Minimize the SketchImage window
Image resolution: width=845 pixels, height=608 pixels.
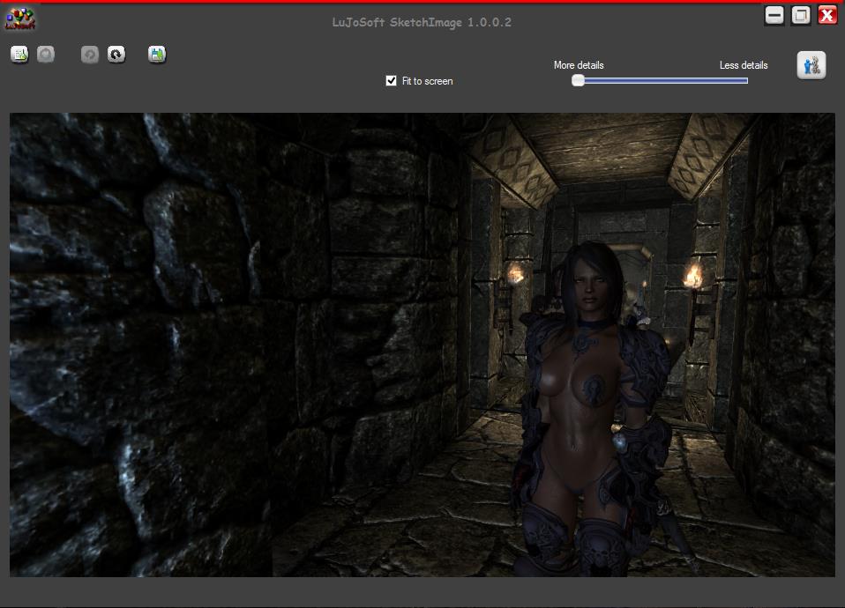774,15
